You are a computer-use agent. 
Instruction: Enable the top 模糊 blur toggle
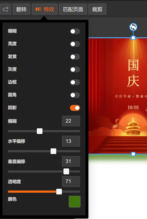[x=75, y=31]
